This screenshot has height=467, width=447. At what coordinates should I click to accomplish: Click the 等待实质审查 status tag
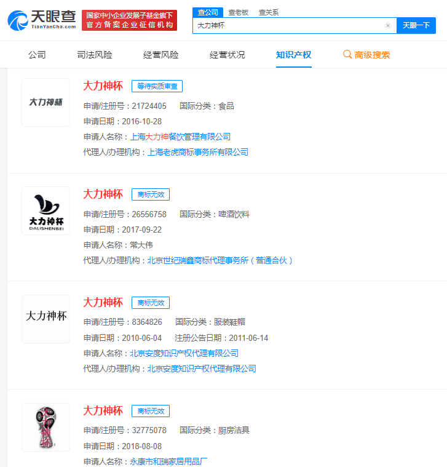(x=157, y=86)
